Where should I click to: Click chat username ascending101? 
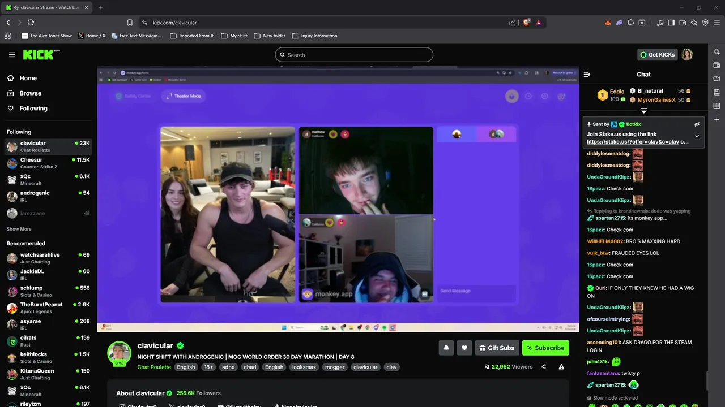[604, 343]
